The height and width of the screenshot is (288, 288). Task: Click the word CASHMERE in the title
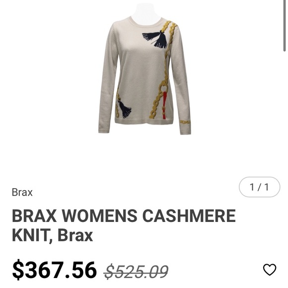(x=189, y=216)
